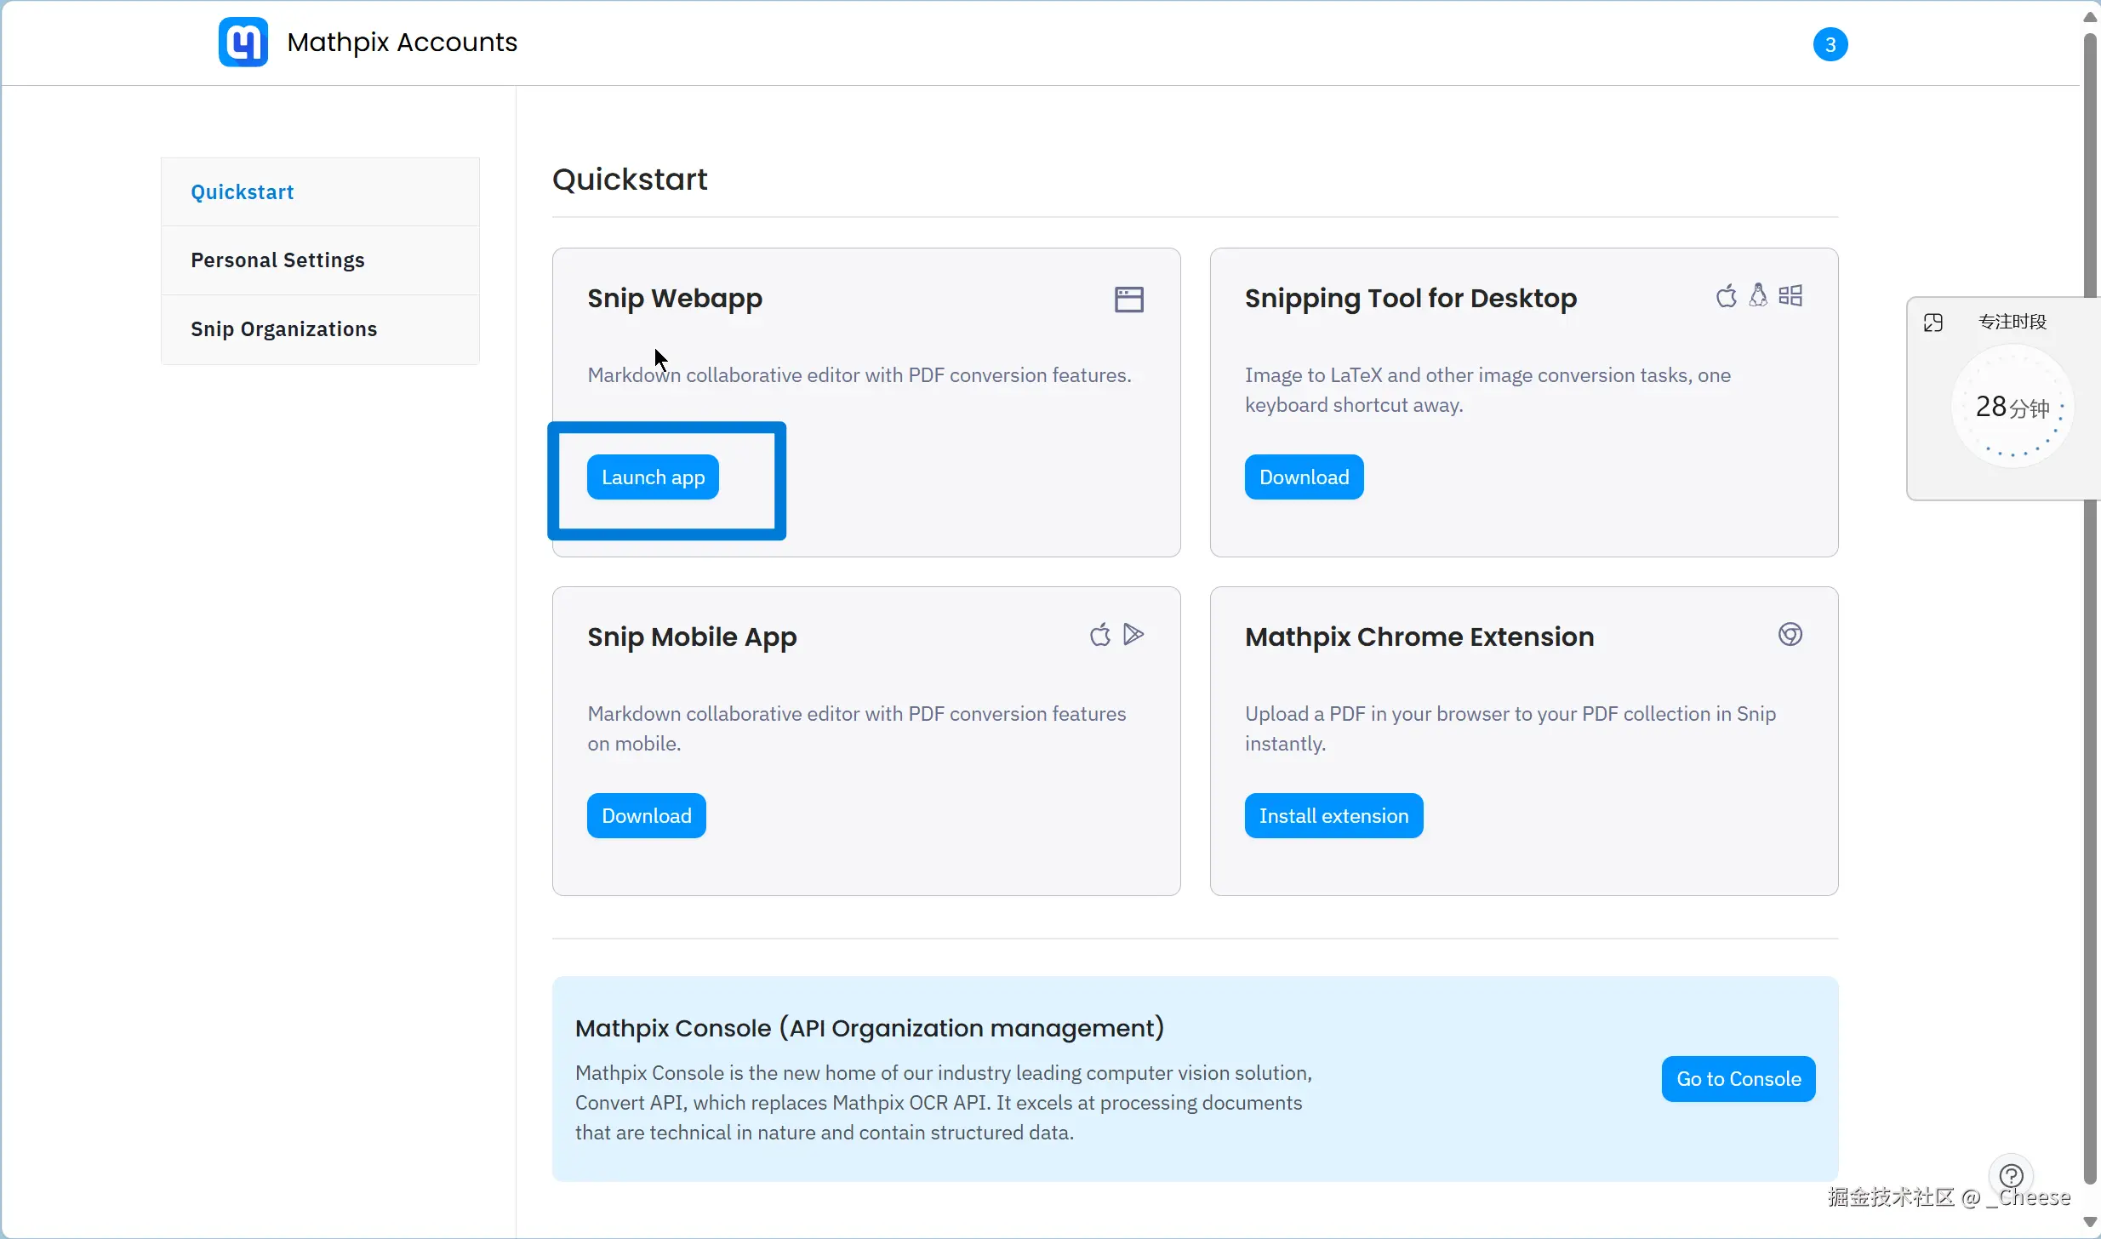Click the Apple icon on the Snip Mobile App card
Image resolution: width=2101 pixels, height=1239 pixels.
point(1099,635)
